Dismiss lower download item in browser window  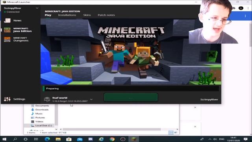195,127
